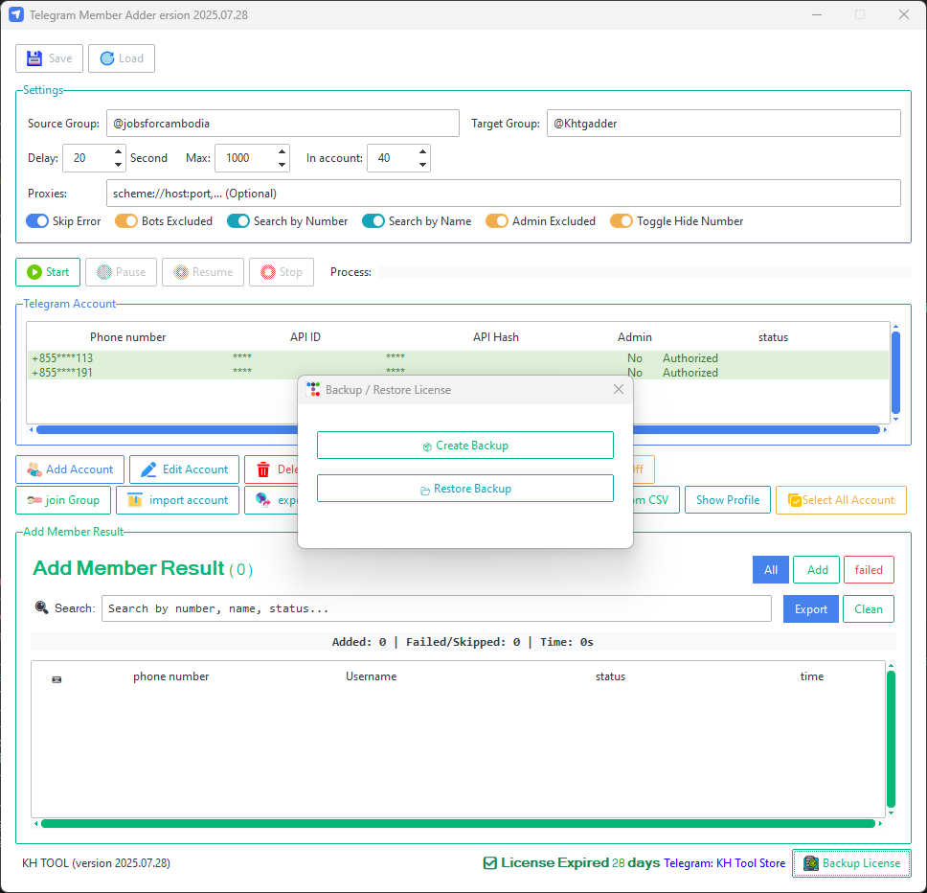This screenshot has width=927, height=893.
Task: Toggle the Search by Name switch
Action: [x=373, y=221]
